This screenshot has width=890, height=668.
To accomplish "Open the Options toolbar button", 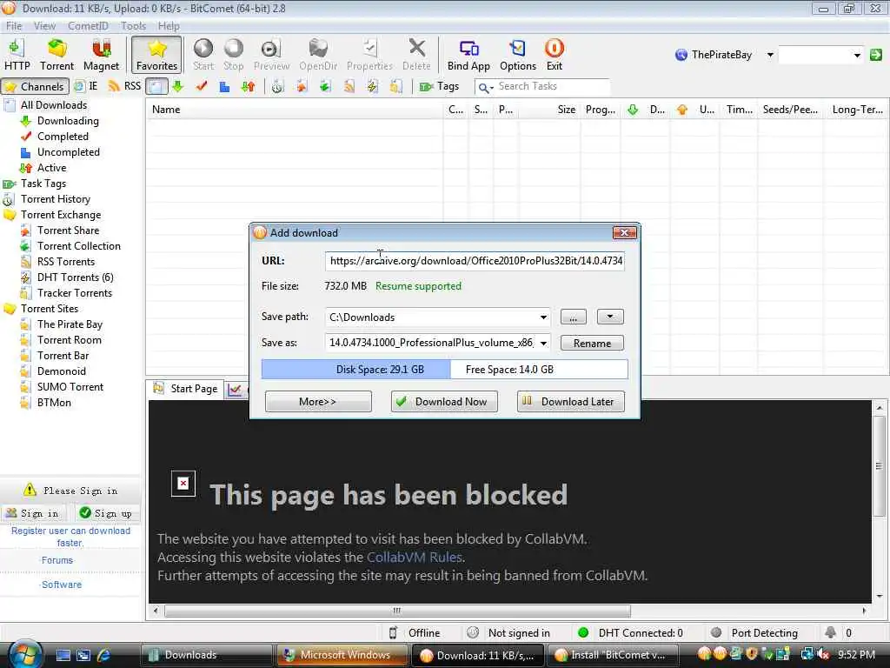I will (x=518, y=55).
